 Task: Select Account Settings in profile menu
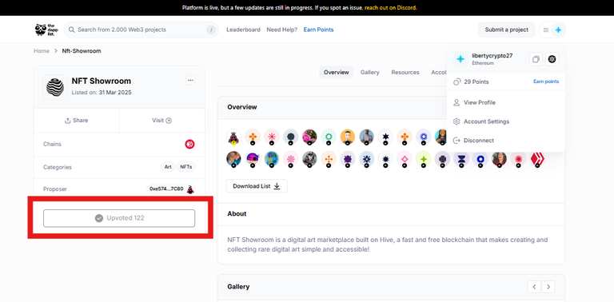pyautogui.click(x=486, y=121)
